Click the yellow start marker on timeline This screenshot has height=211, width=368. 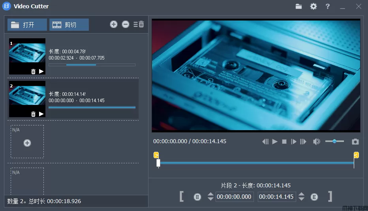pyautogui.click(x=156, y=155)
